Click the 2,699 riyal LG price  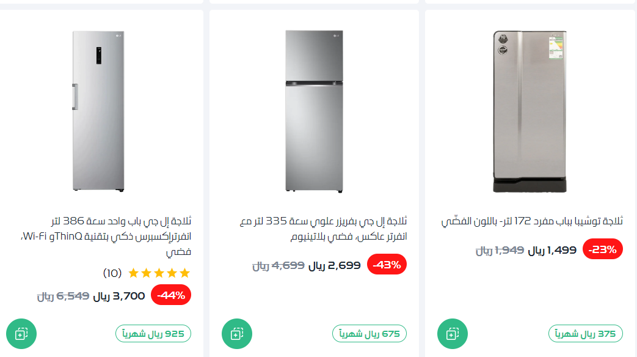pyautogui.click(x=337, y=265)
